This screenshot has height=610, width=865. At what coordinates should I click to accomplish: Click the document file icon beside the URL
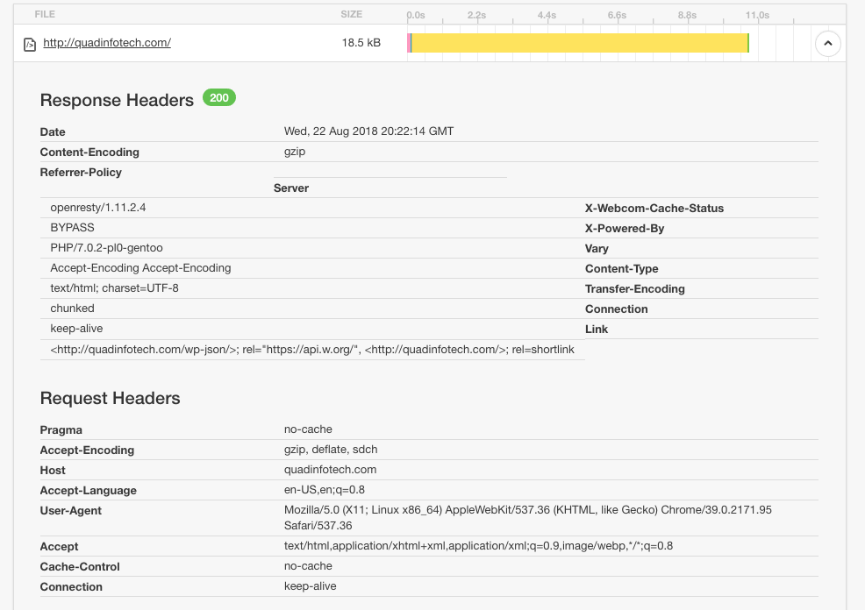30,44
